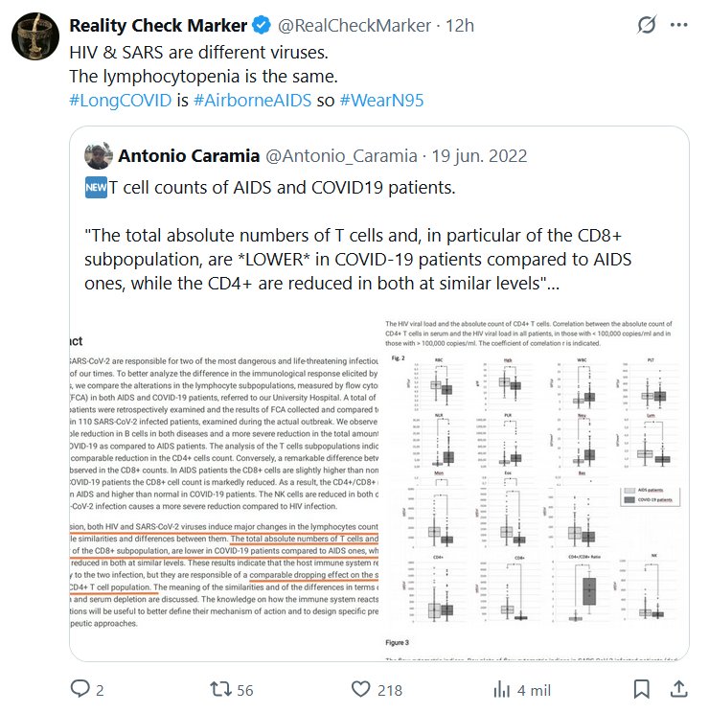The height and width of the screenshot is (713, 709).
Task: Click the reply speech bubble icon
Action: [x=80, y=689]
